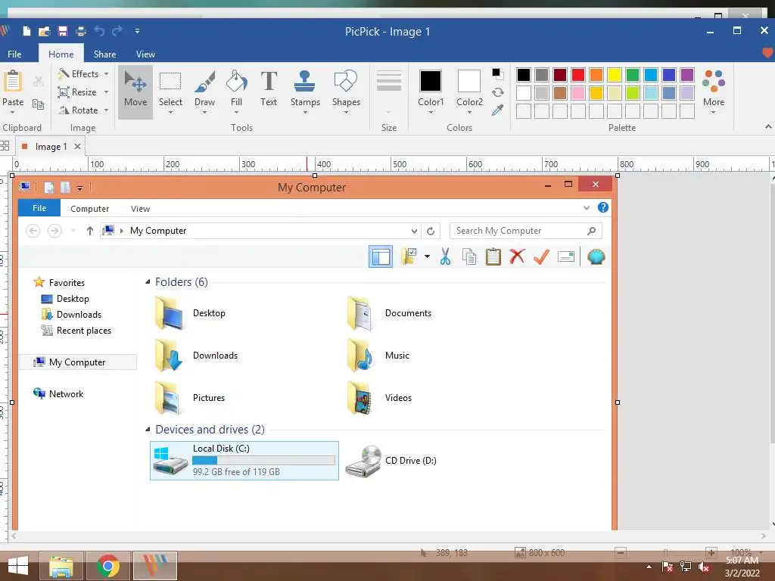Pick a color with the eyedropper icon

coord(498,110)
